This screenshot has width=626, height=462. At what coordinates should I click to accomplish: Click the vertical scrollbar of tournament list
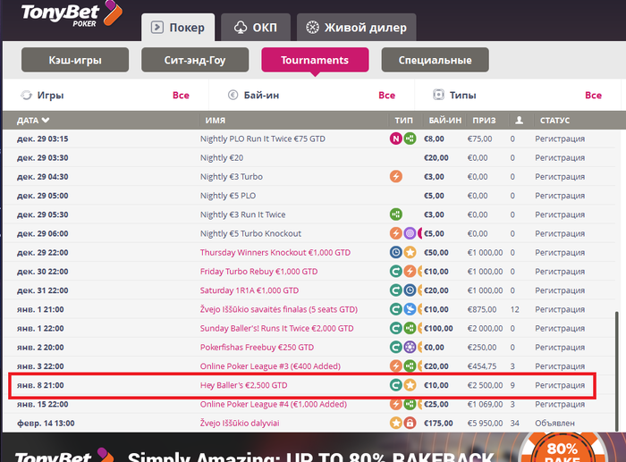pos(617,371)
